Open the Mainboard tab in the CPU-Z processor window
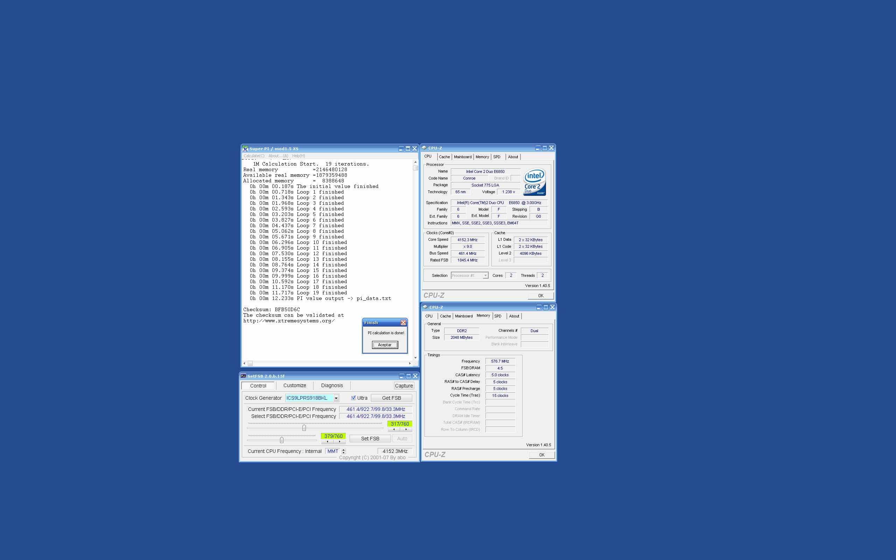 463,157
